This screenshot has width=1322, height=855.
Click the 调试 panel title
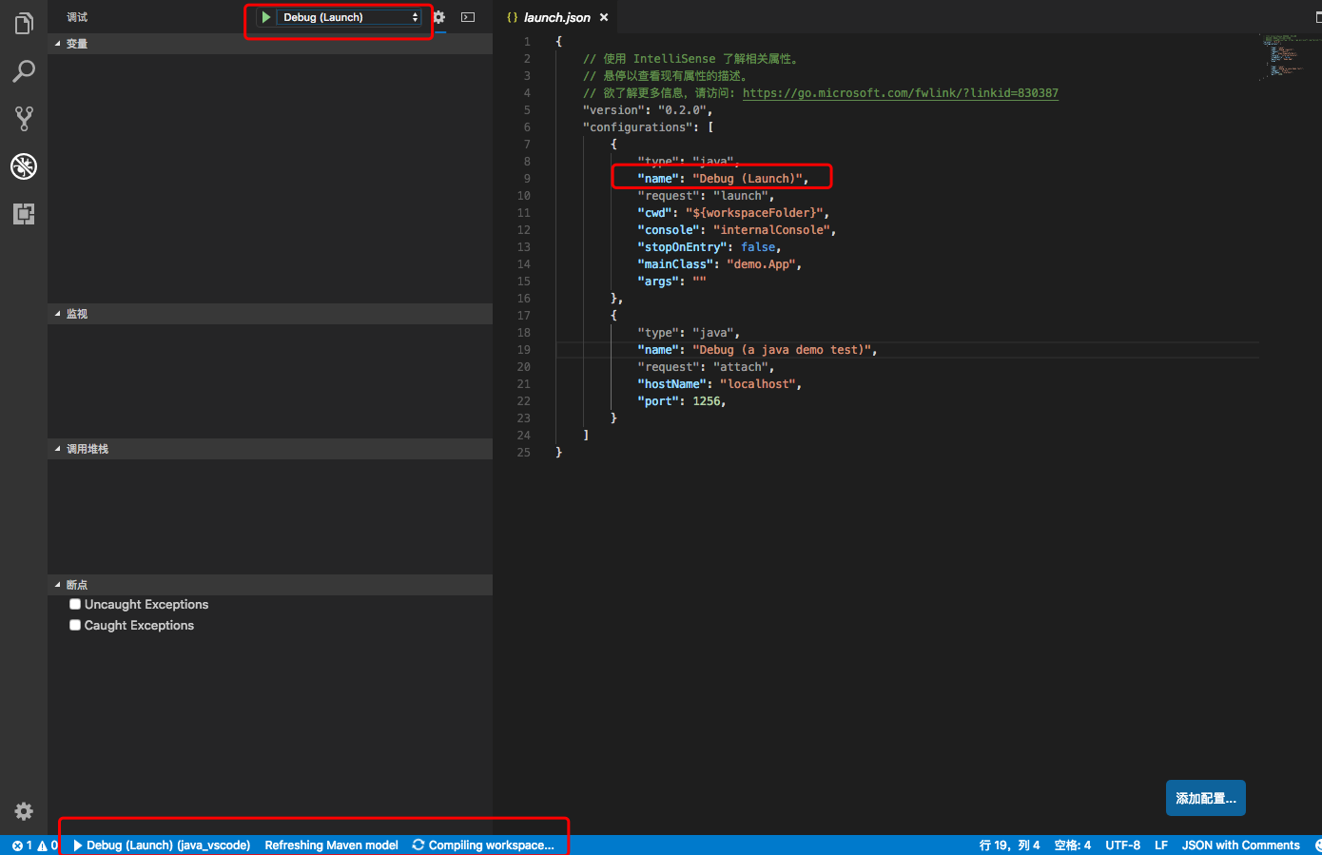click(77, 17)
